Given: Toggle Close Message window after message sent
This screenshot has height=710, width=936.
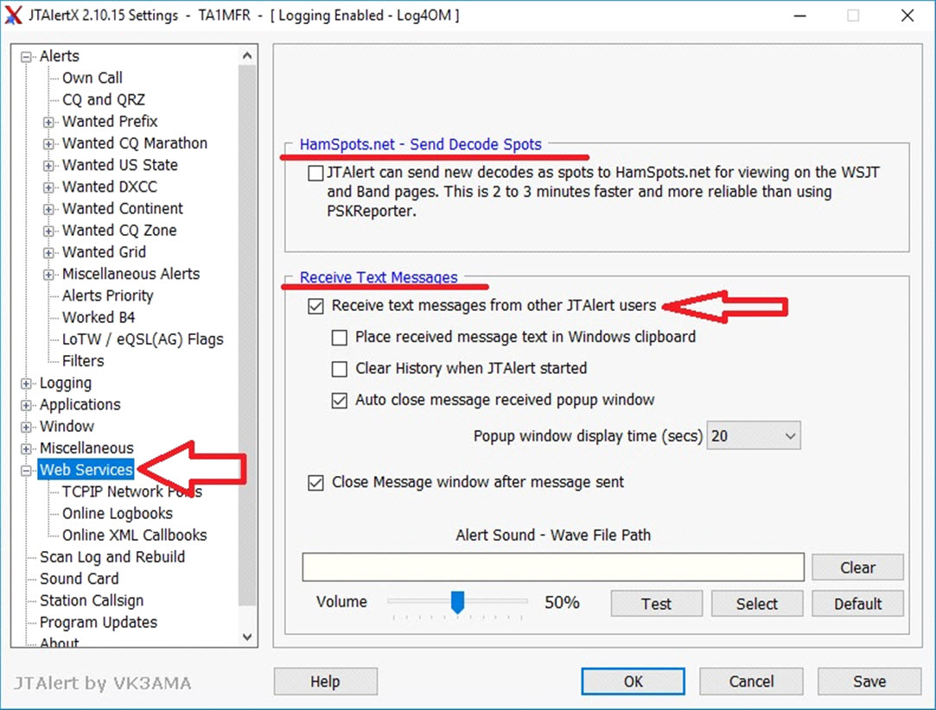Looking at the screenshot, I should pyautogui.click(x=315, y=483).
